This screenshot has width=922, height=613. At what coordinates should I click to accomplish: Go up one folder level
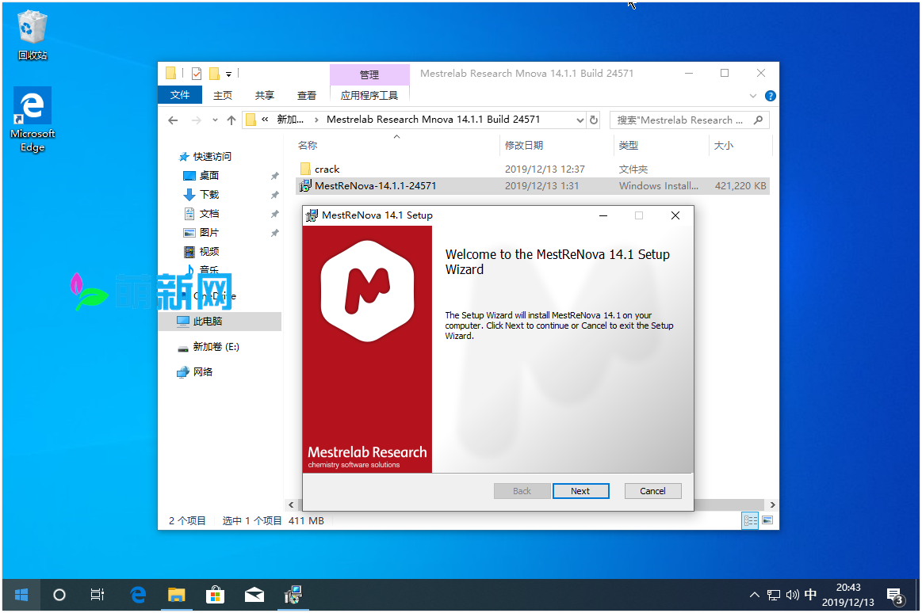pyautogui.click(x=231, y=120)
